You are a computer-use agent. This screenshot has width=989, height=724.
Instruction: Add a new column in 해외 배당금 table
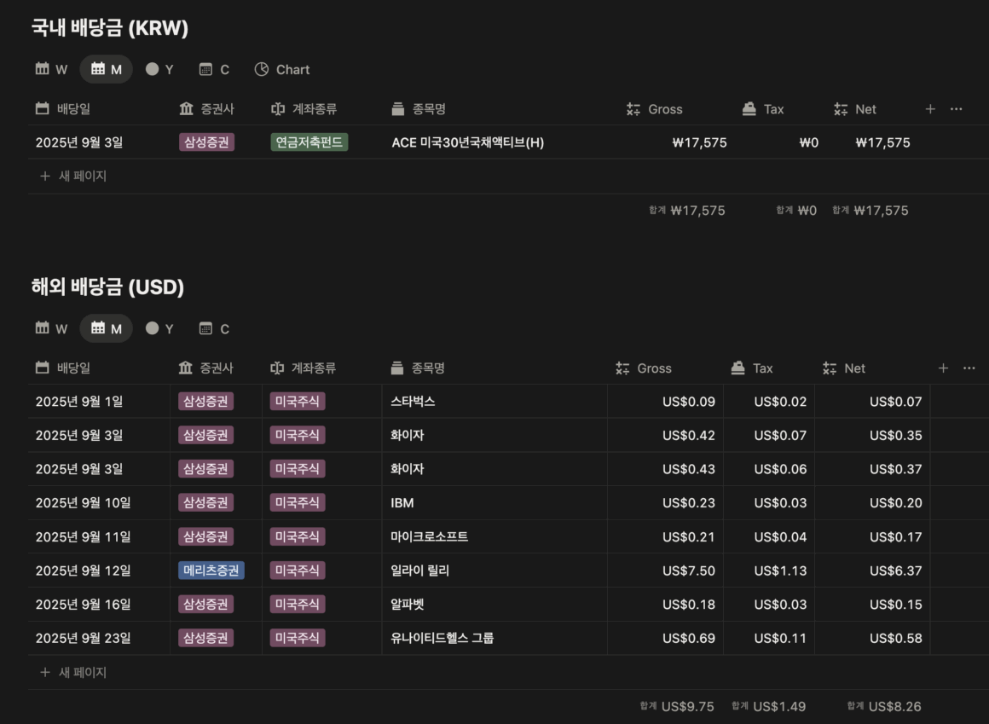coord(943,368)
